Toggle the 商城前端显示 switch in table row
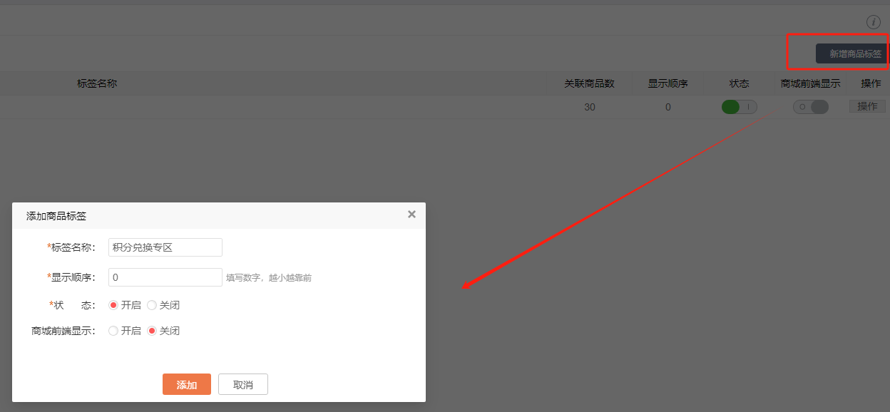 (811, 107)
